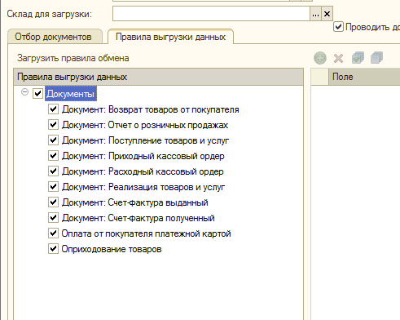Select Оплата от покупателя платежной картой row

click(146, 233)
